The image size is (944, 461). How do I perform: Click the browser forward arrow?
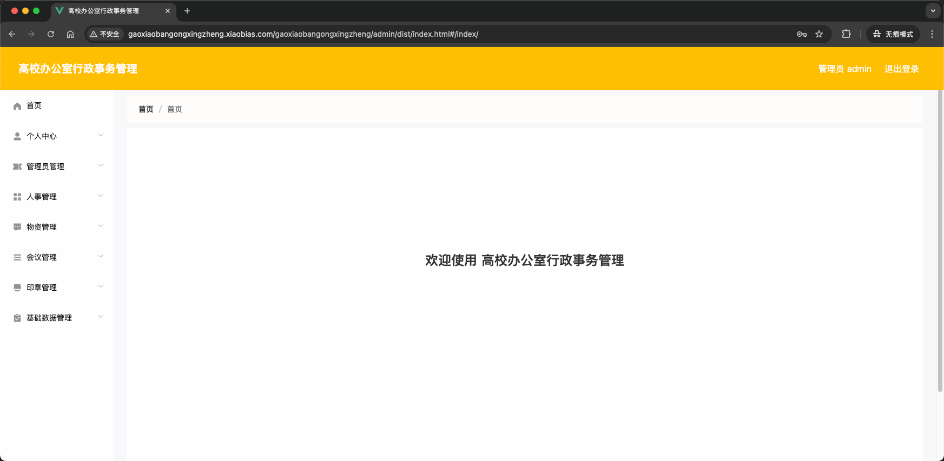tap(31, 34)
